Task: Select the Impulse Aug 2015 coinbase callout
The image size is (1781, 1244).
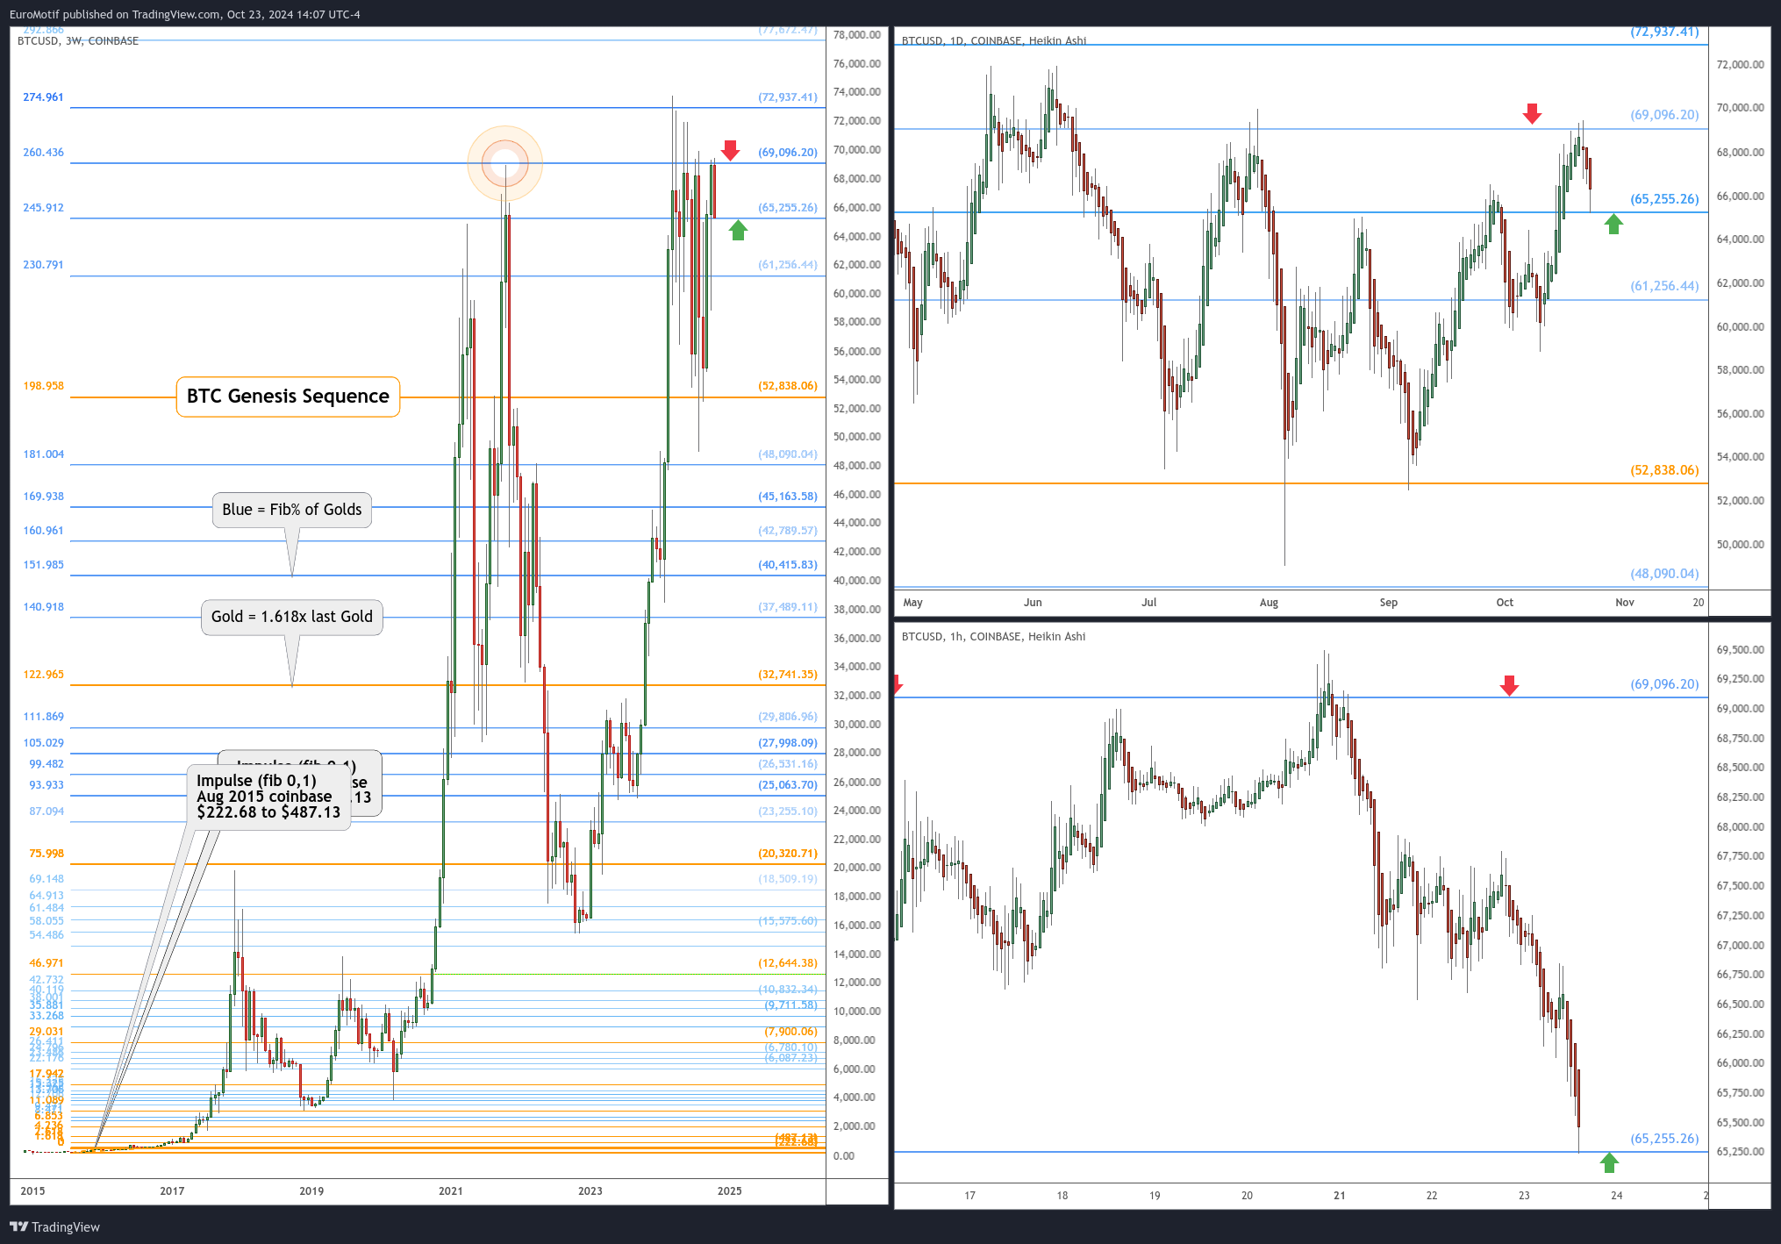Action: (268, 797)
